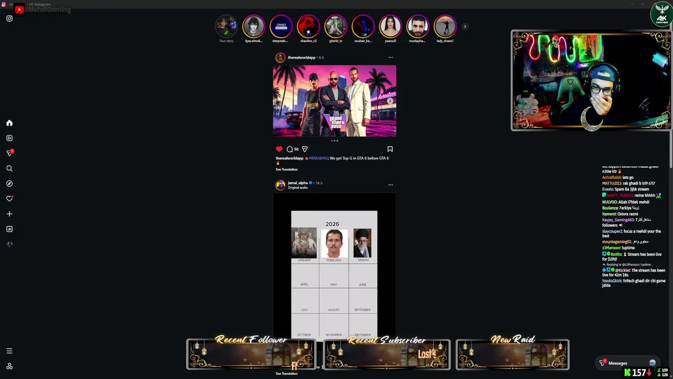
Task: Open your profile avatar in the sidebar
Action: (9, 244)
